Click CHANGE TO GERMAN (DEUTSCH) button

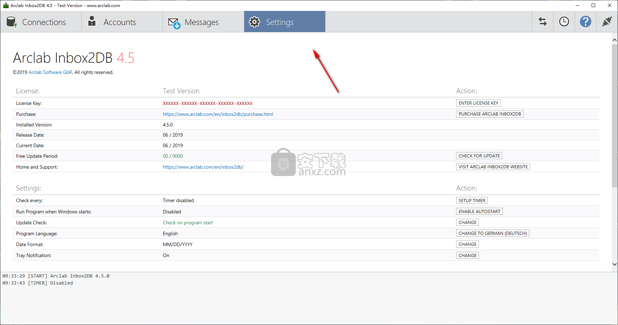pos(493,233)
